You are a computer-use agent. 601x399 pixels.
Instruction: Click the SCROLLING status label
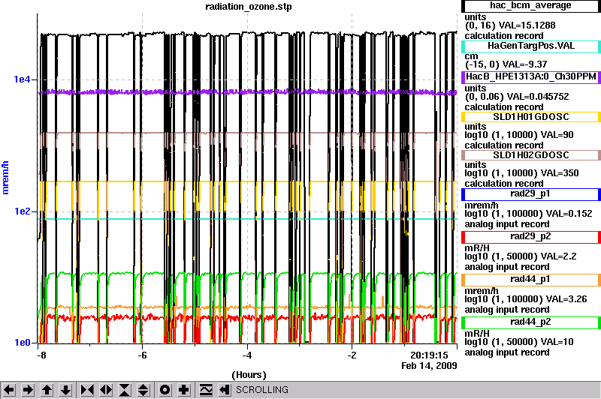(262, 390)
